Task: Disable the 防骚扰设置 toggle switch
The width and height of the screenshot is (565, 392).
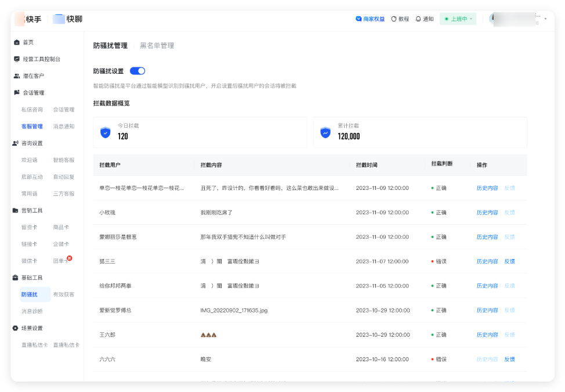Action: [138, 69]
